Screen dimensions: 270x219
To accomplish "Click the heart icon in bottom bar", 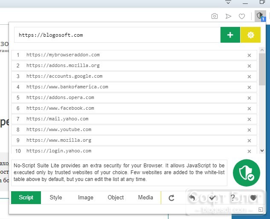I will click(x=253, y=198).
